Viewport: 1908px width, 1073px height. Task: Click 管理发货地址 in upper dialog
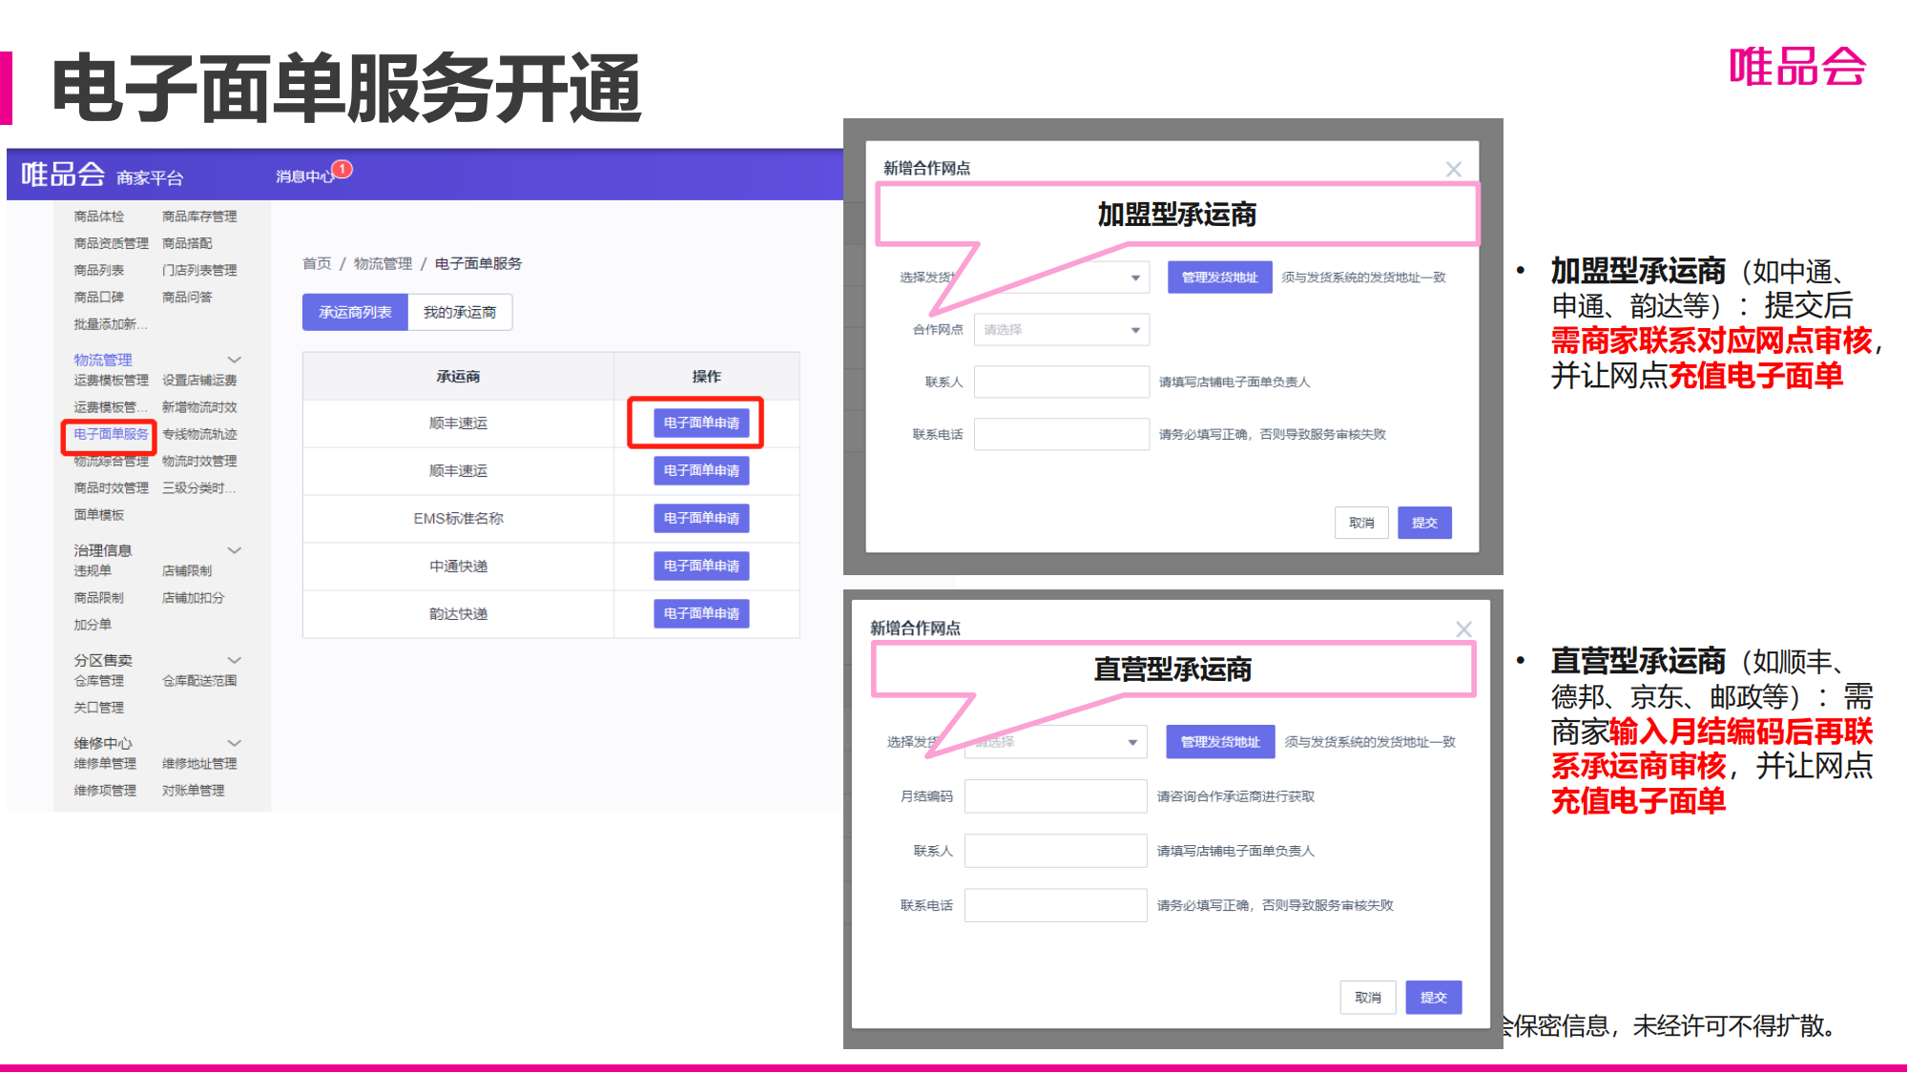click(x=1219, y=278)
